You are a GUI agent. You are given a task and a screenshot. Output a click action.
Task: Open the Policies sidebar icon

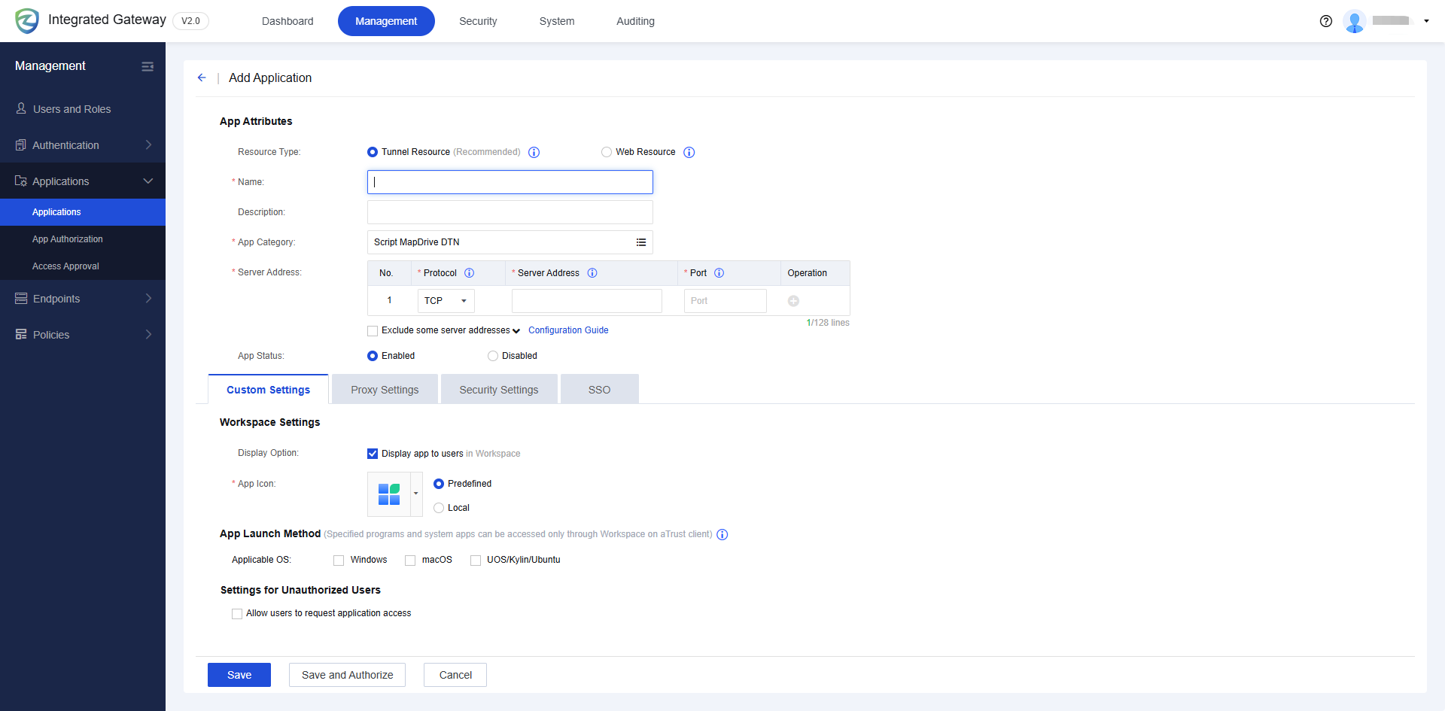coord(21,334)
